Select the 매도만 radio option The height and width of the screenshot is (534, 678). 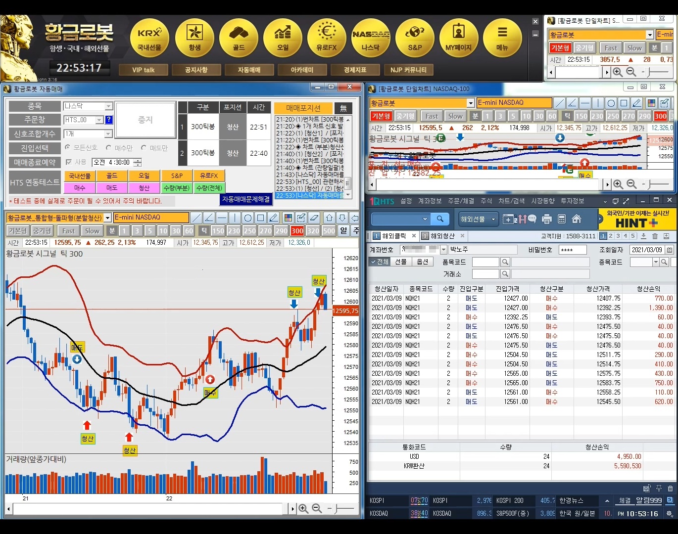pyautogui.click(x=144, y=147)
